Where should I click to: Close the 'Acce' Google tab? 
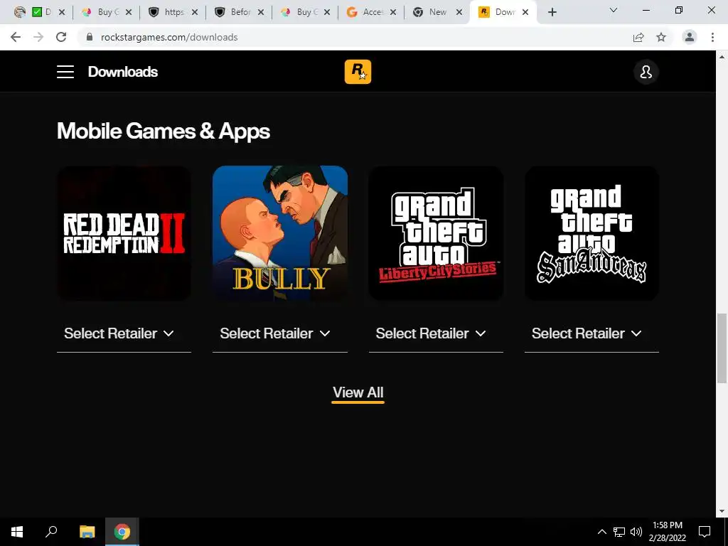click(x=392, y=12)
